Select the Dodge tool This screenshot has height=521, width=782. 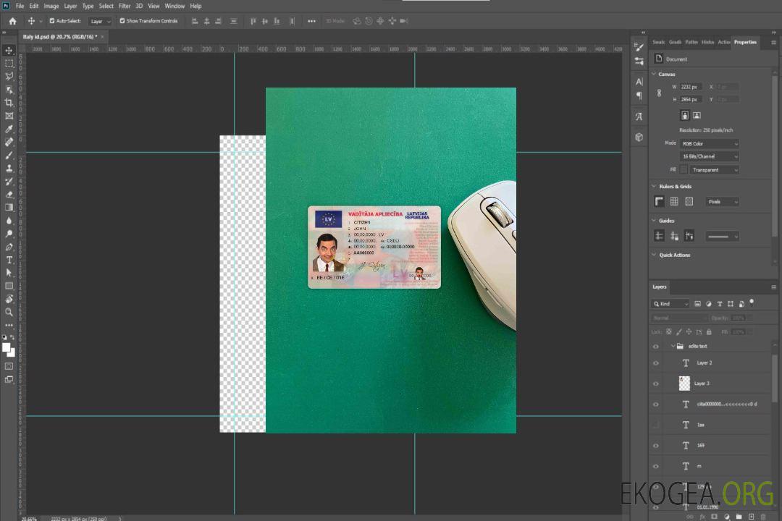pyautogui.click(x=9, y=233)
